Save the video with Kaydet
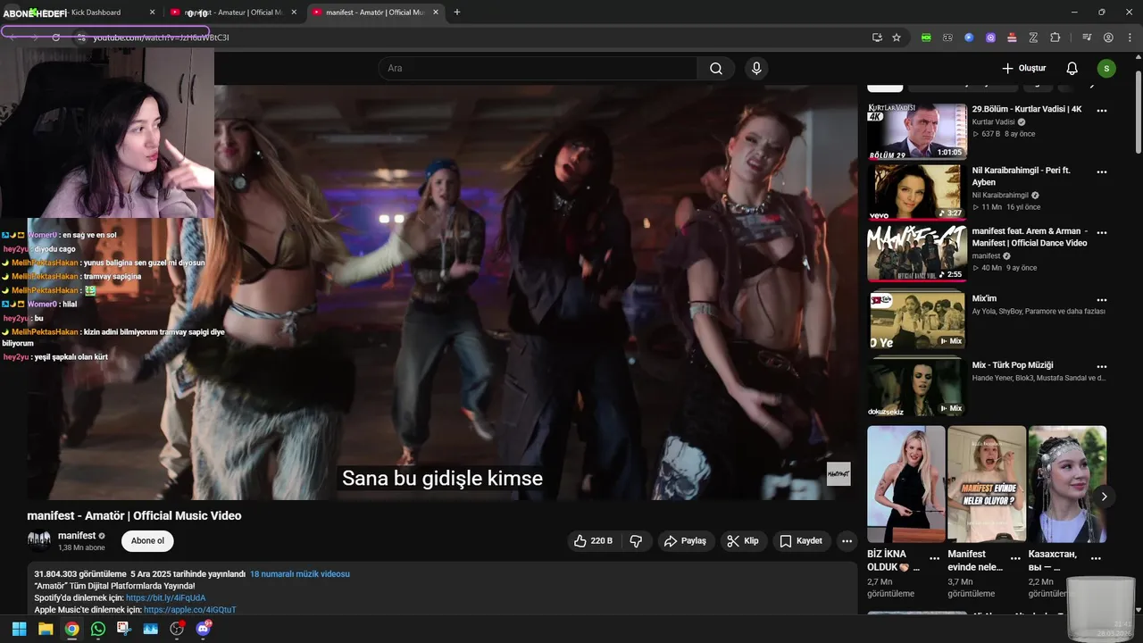The width and height of the screenshot is (1143, 643). coord(801,540)
